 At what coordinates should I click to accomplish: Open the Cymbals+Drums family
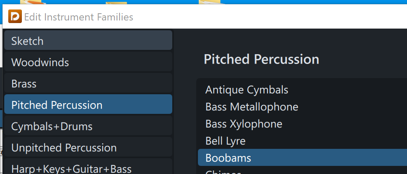click(x=88, y=126)
